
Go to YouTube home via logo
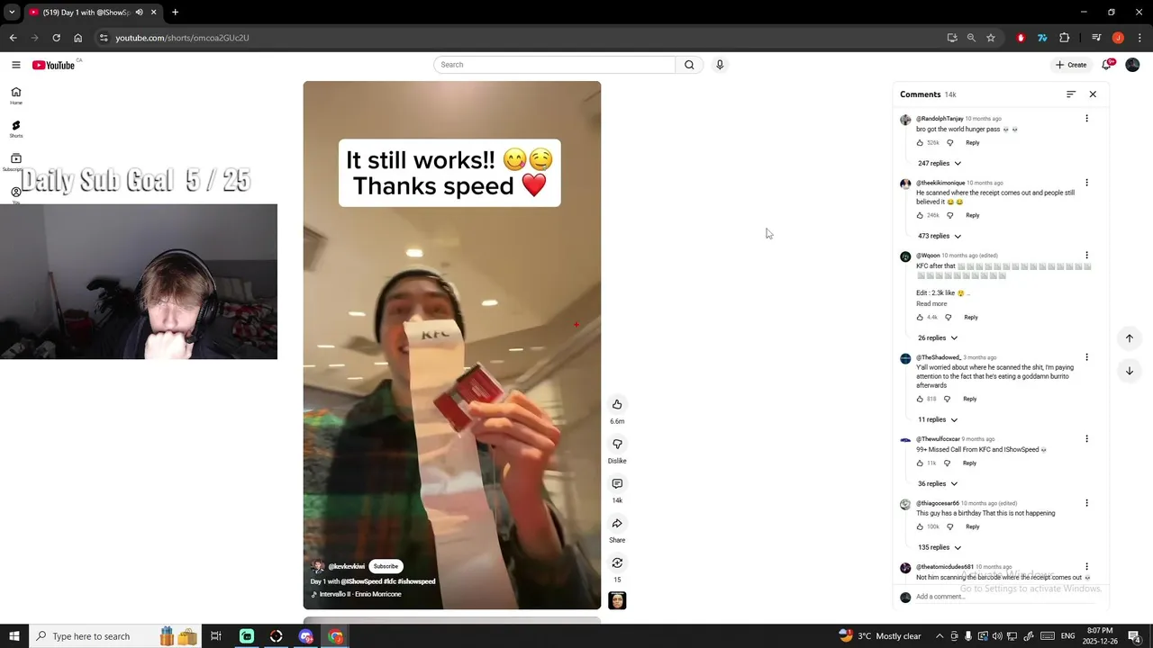click(54, 65)
